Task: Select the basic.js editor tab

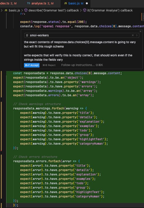Action: [x=76, y=3]
